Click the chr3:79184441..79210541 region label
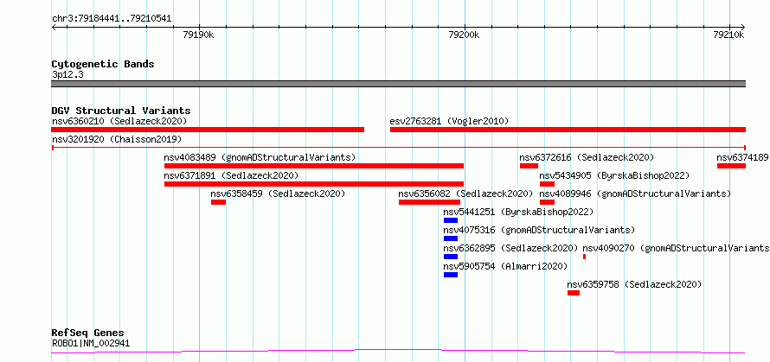 (x=112, y=19)
